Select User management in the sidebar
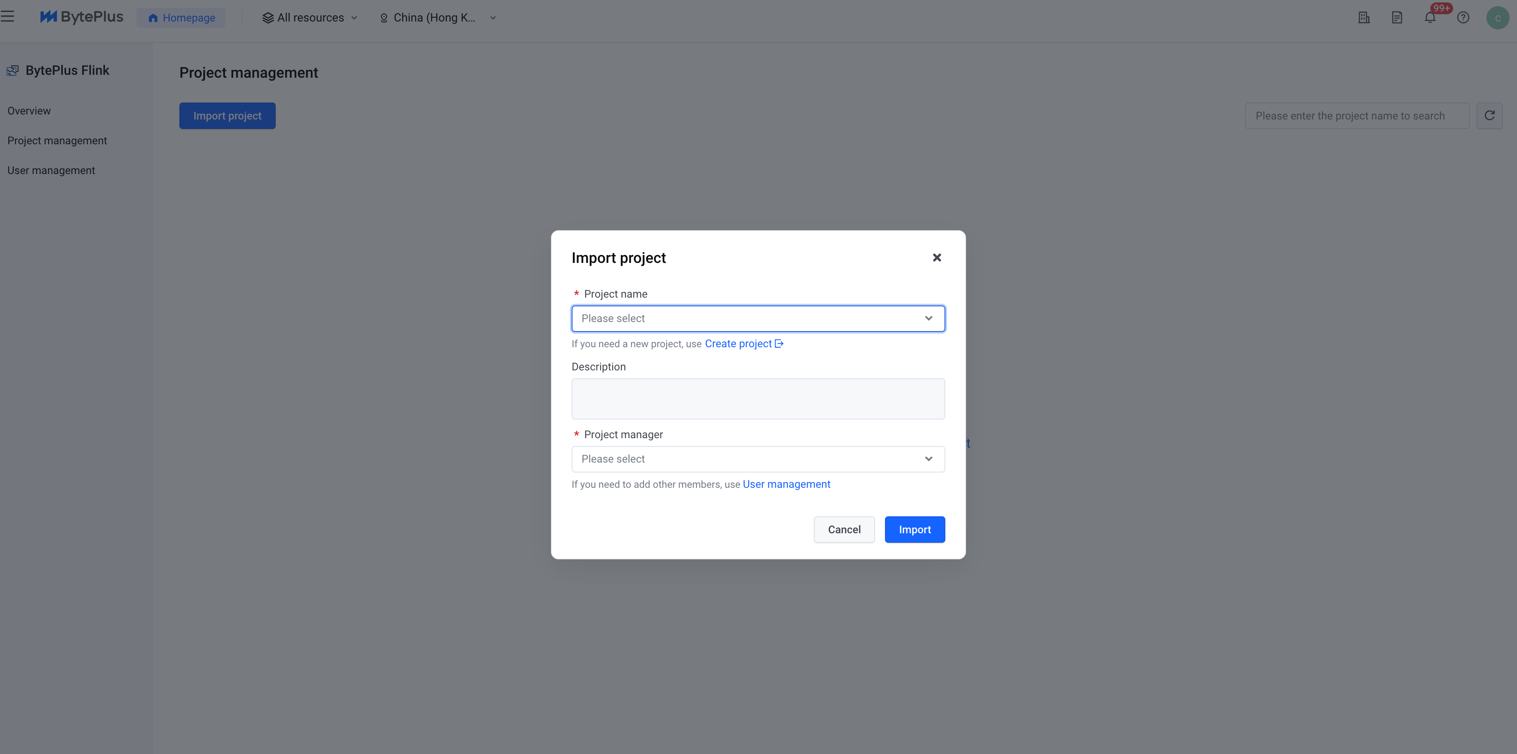Screen dimensions: 1517x754 click(x=51, y=170)
